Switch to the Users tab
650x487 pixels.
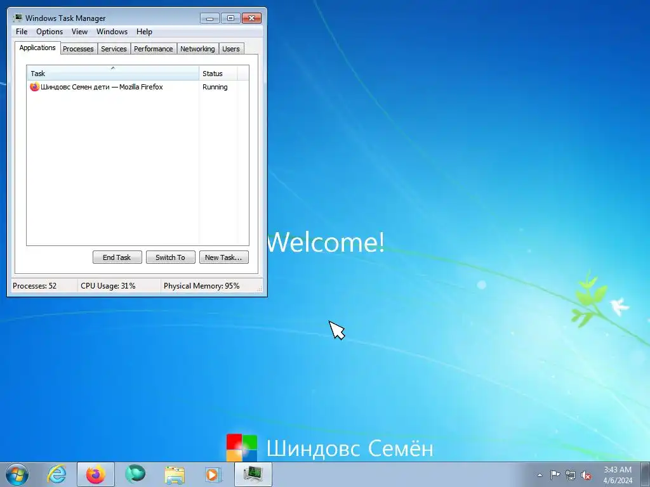231,49
